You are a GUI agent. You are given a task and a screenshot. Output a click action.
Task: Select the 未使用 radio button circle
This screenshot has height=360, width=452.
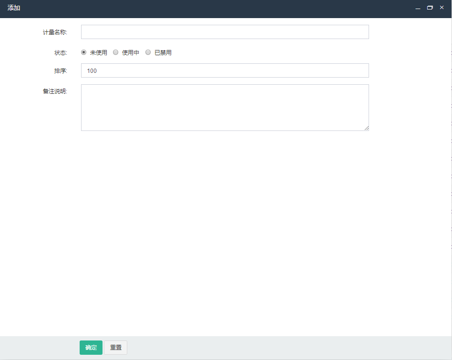coord(84,52)
